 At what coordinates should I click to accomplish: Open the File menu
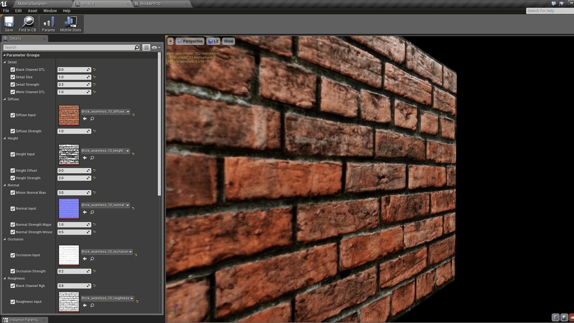6,11
